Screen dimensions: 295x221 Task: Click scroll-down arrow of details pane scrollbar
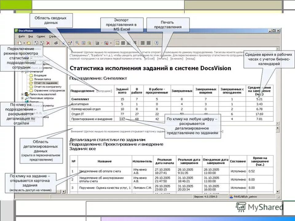pyautogui.click(x=278, y=192)
